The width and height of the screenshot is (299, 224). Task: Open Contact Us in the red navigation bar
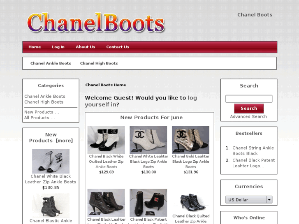(118, 47)
